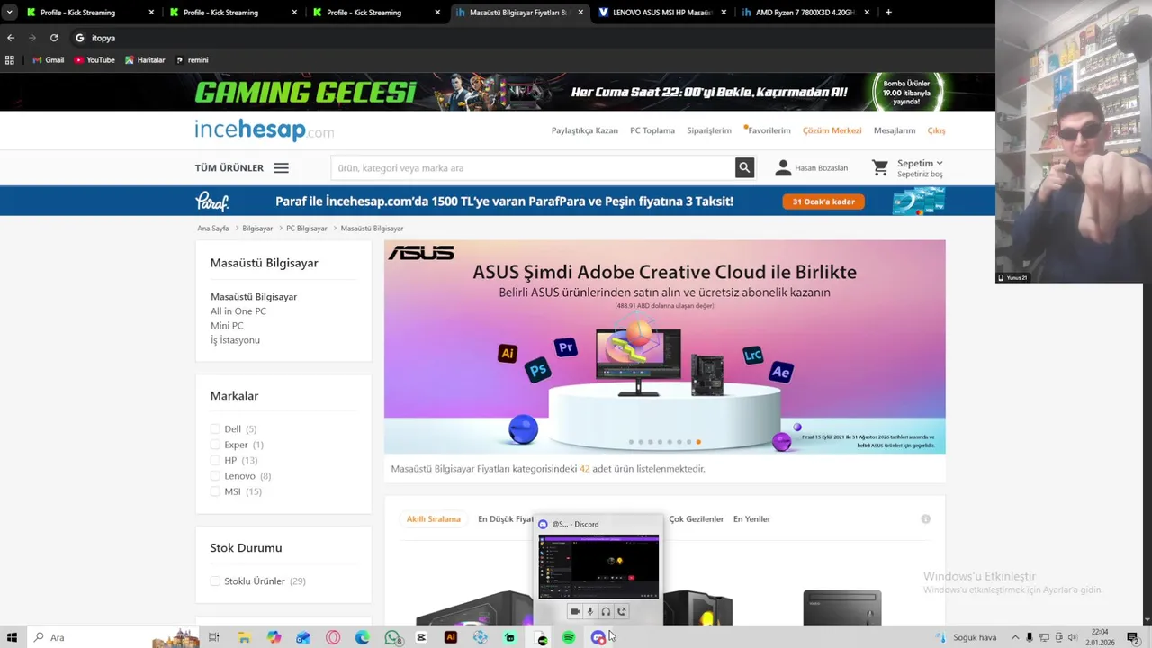Open Çözüm Merkezi link

point(832,130)
